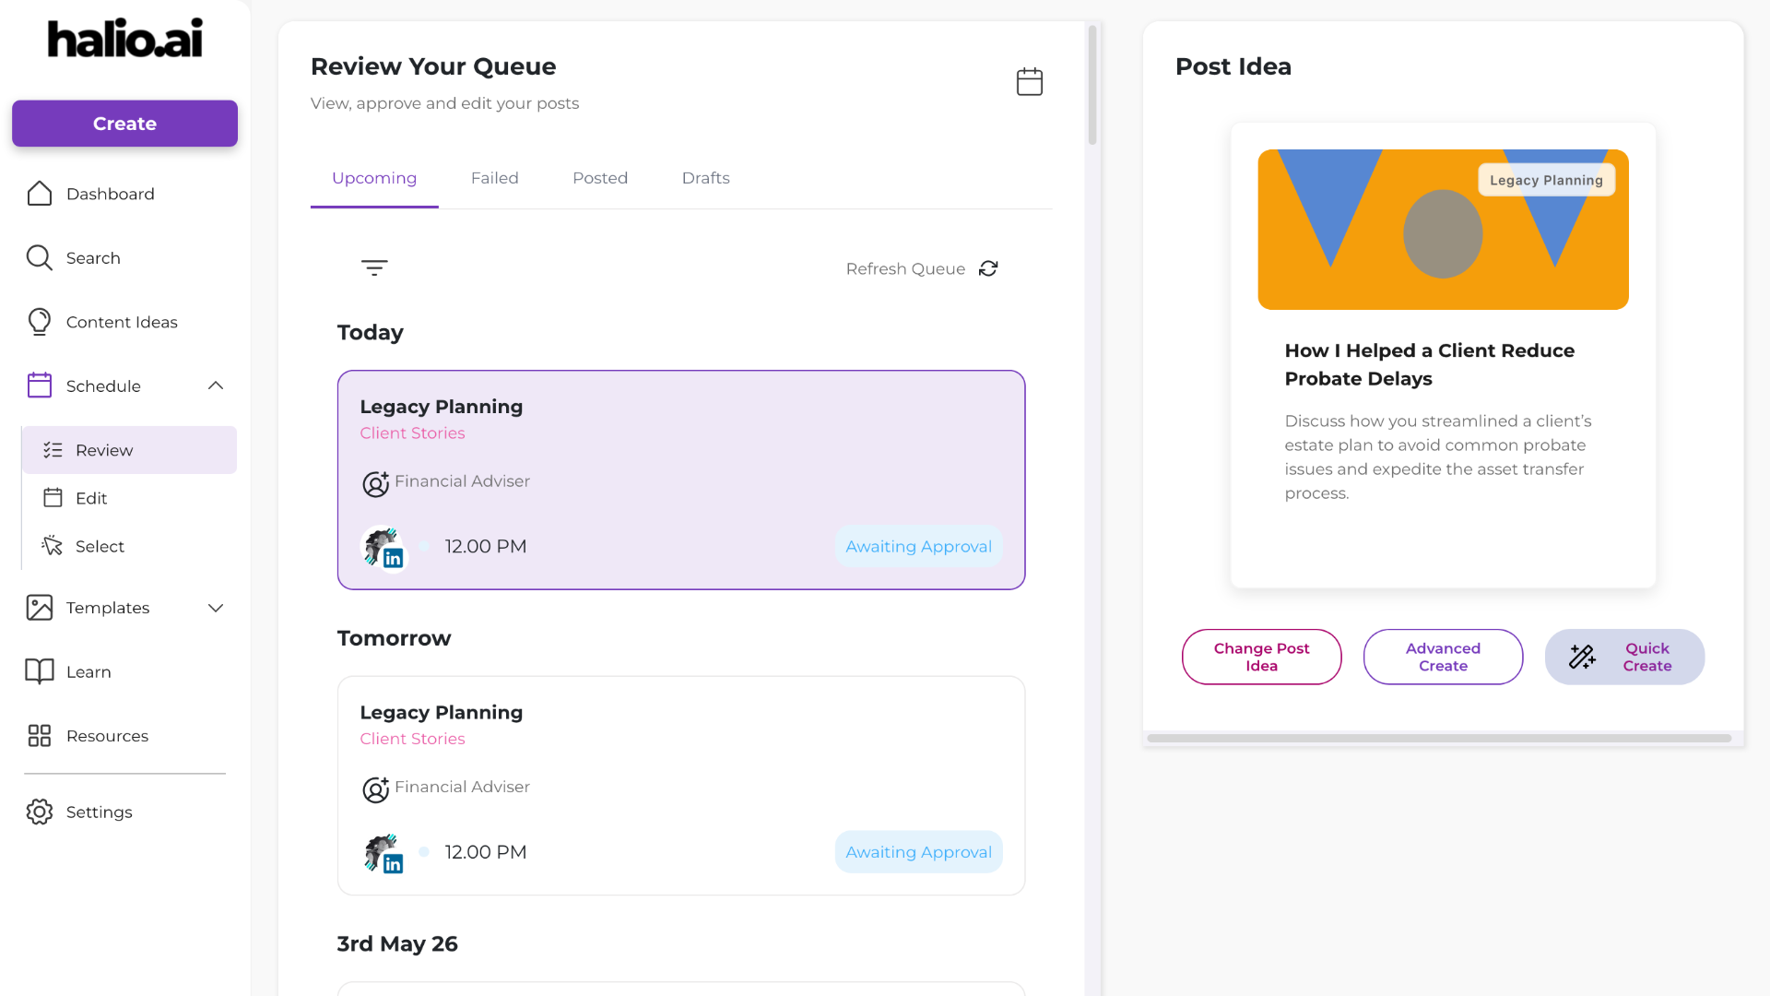Click the filter icon in the queue
This screenshot has height=996, width=1770.
373,268
